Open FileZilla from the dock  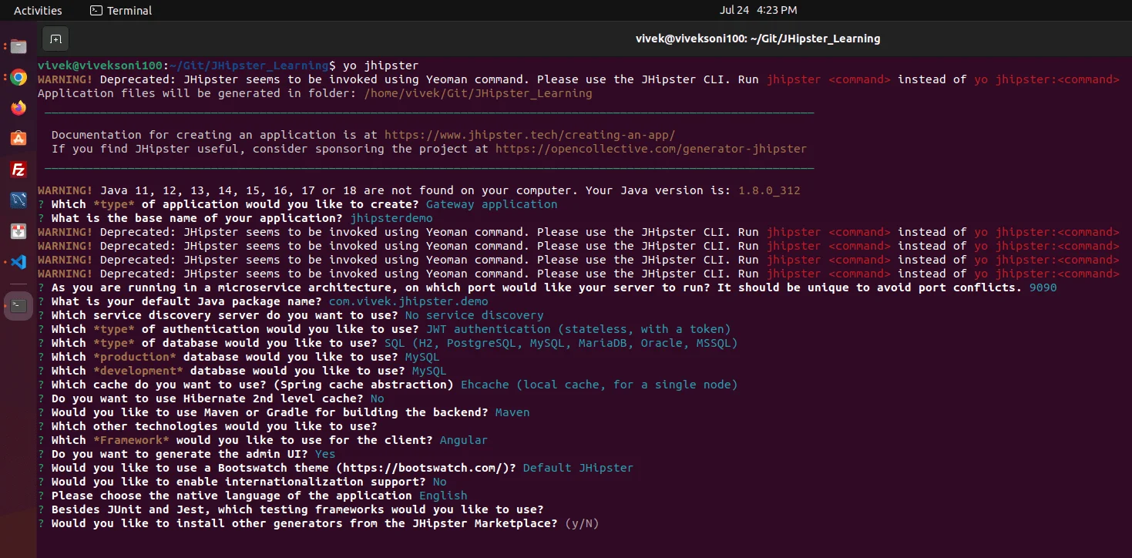click(18, 170)
